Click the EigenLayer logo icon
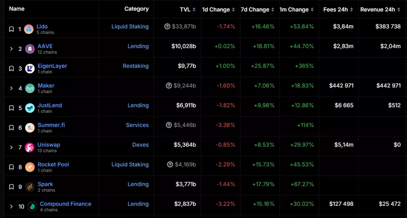 pyautogui.click(x=30, y=69)
